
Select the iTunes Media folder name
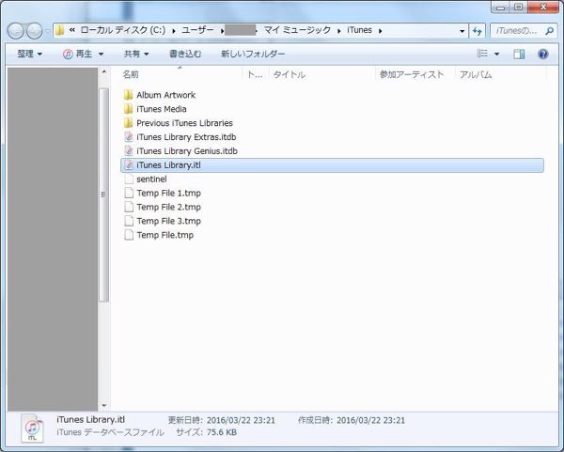161,109
